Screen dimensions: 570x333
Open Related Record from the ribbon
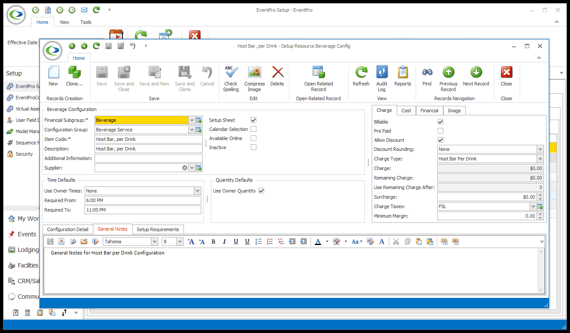pos(318,79)
